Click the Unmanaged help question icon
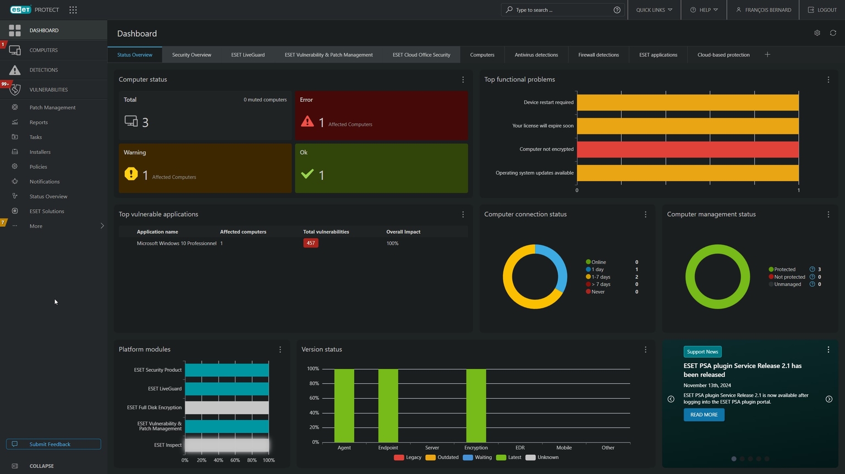The height and width of the screenshot is (474, 845). 812,284
